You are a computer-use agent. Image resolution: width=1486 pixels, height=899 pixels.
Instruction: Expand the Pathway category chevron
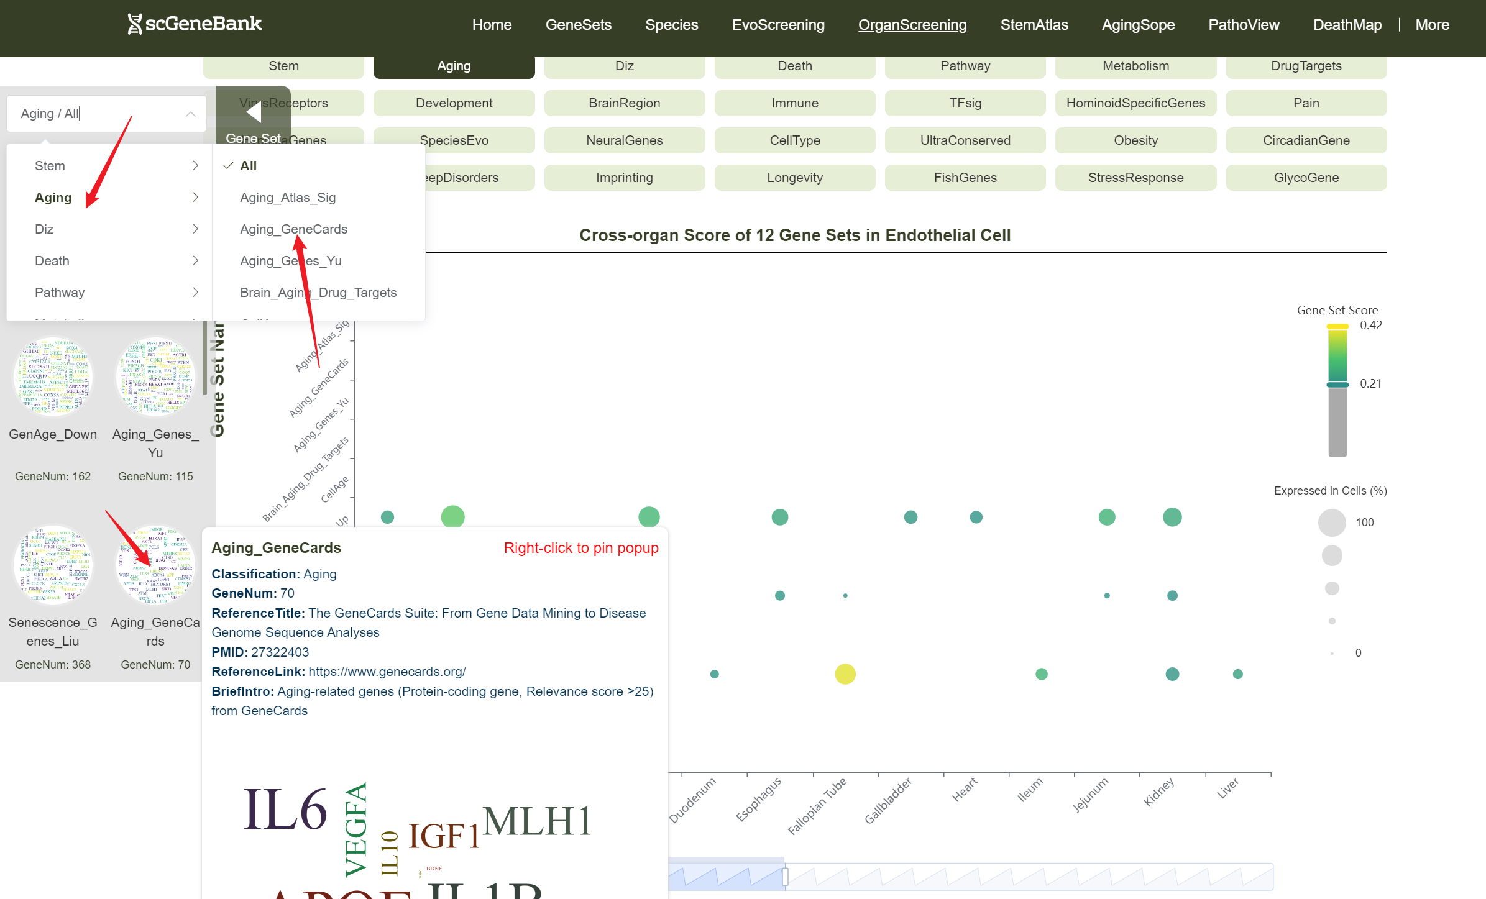(195, 292)
